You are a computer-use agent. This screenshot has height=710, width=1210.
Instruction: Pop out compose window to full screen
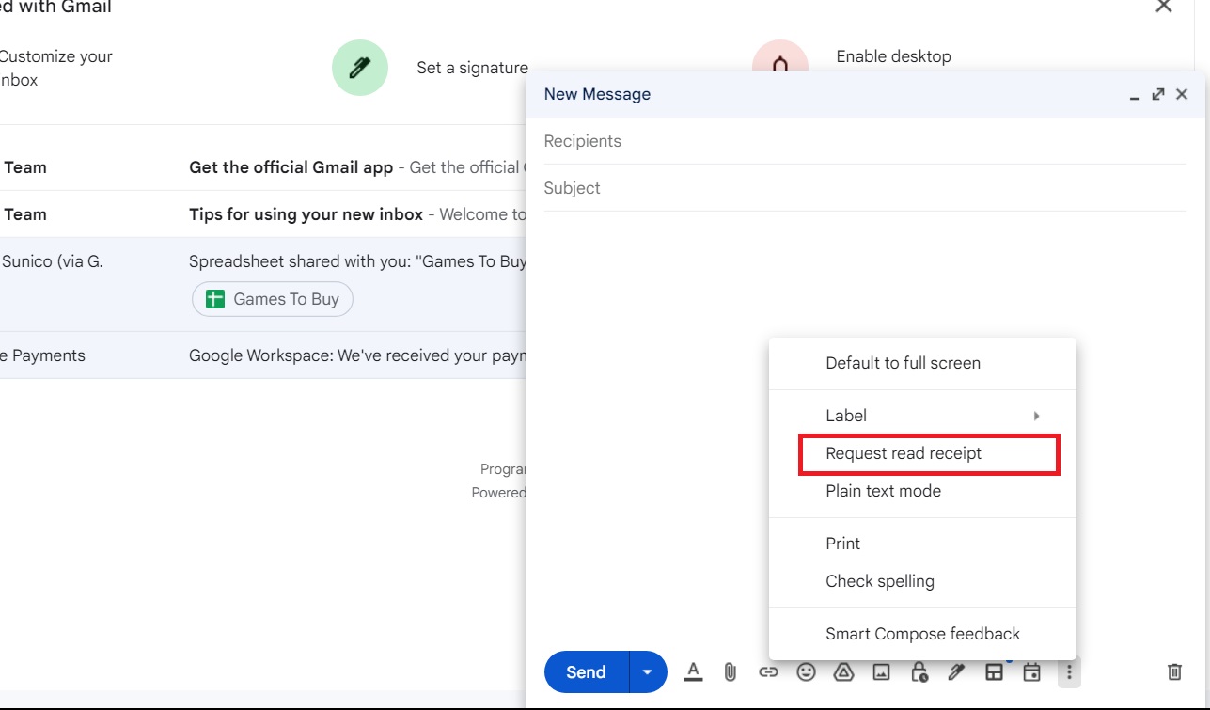pos(1158,94)
